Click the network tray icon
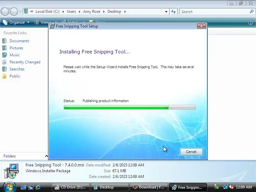 coord(225,187)
